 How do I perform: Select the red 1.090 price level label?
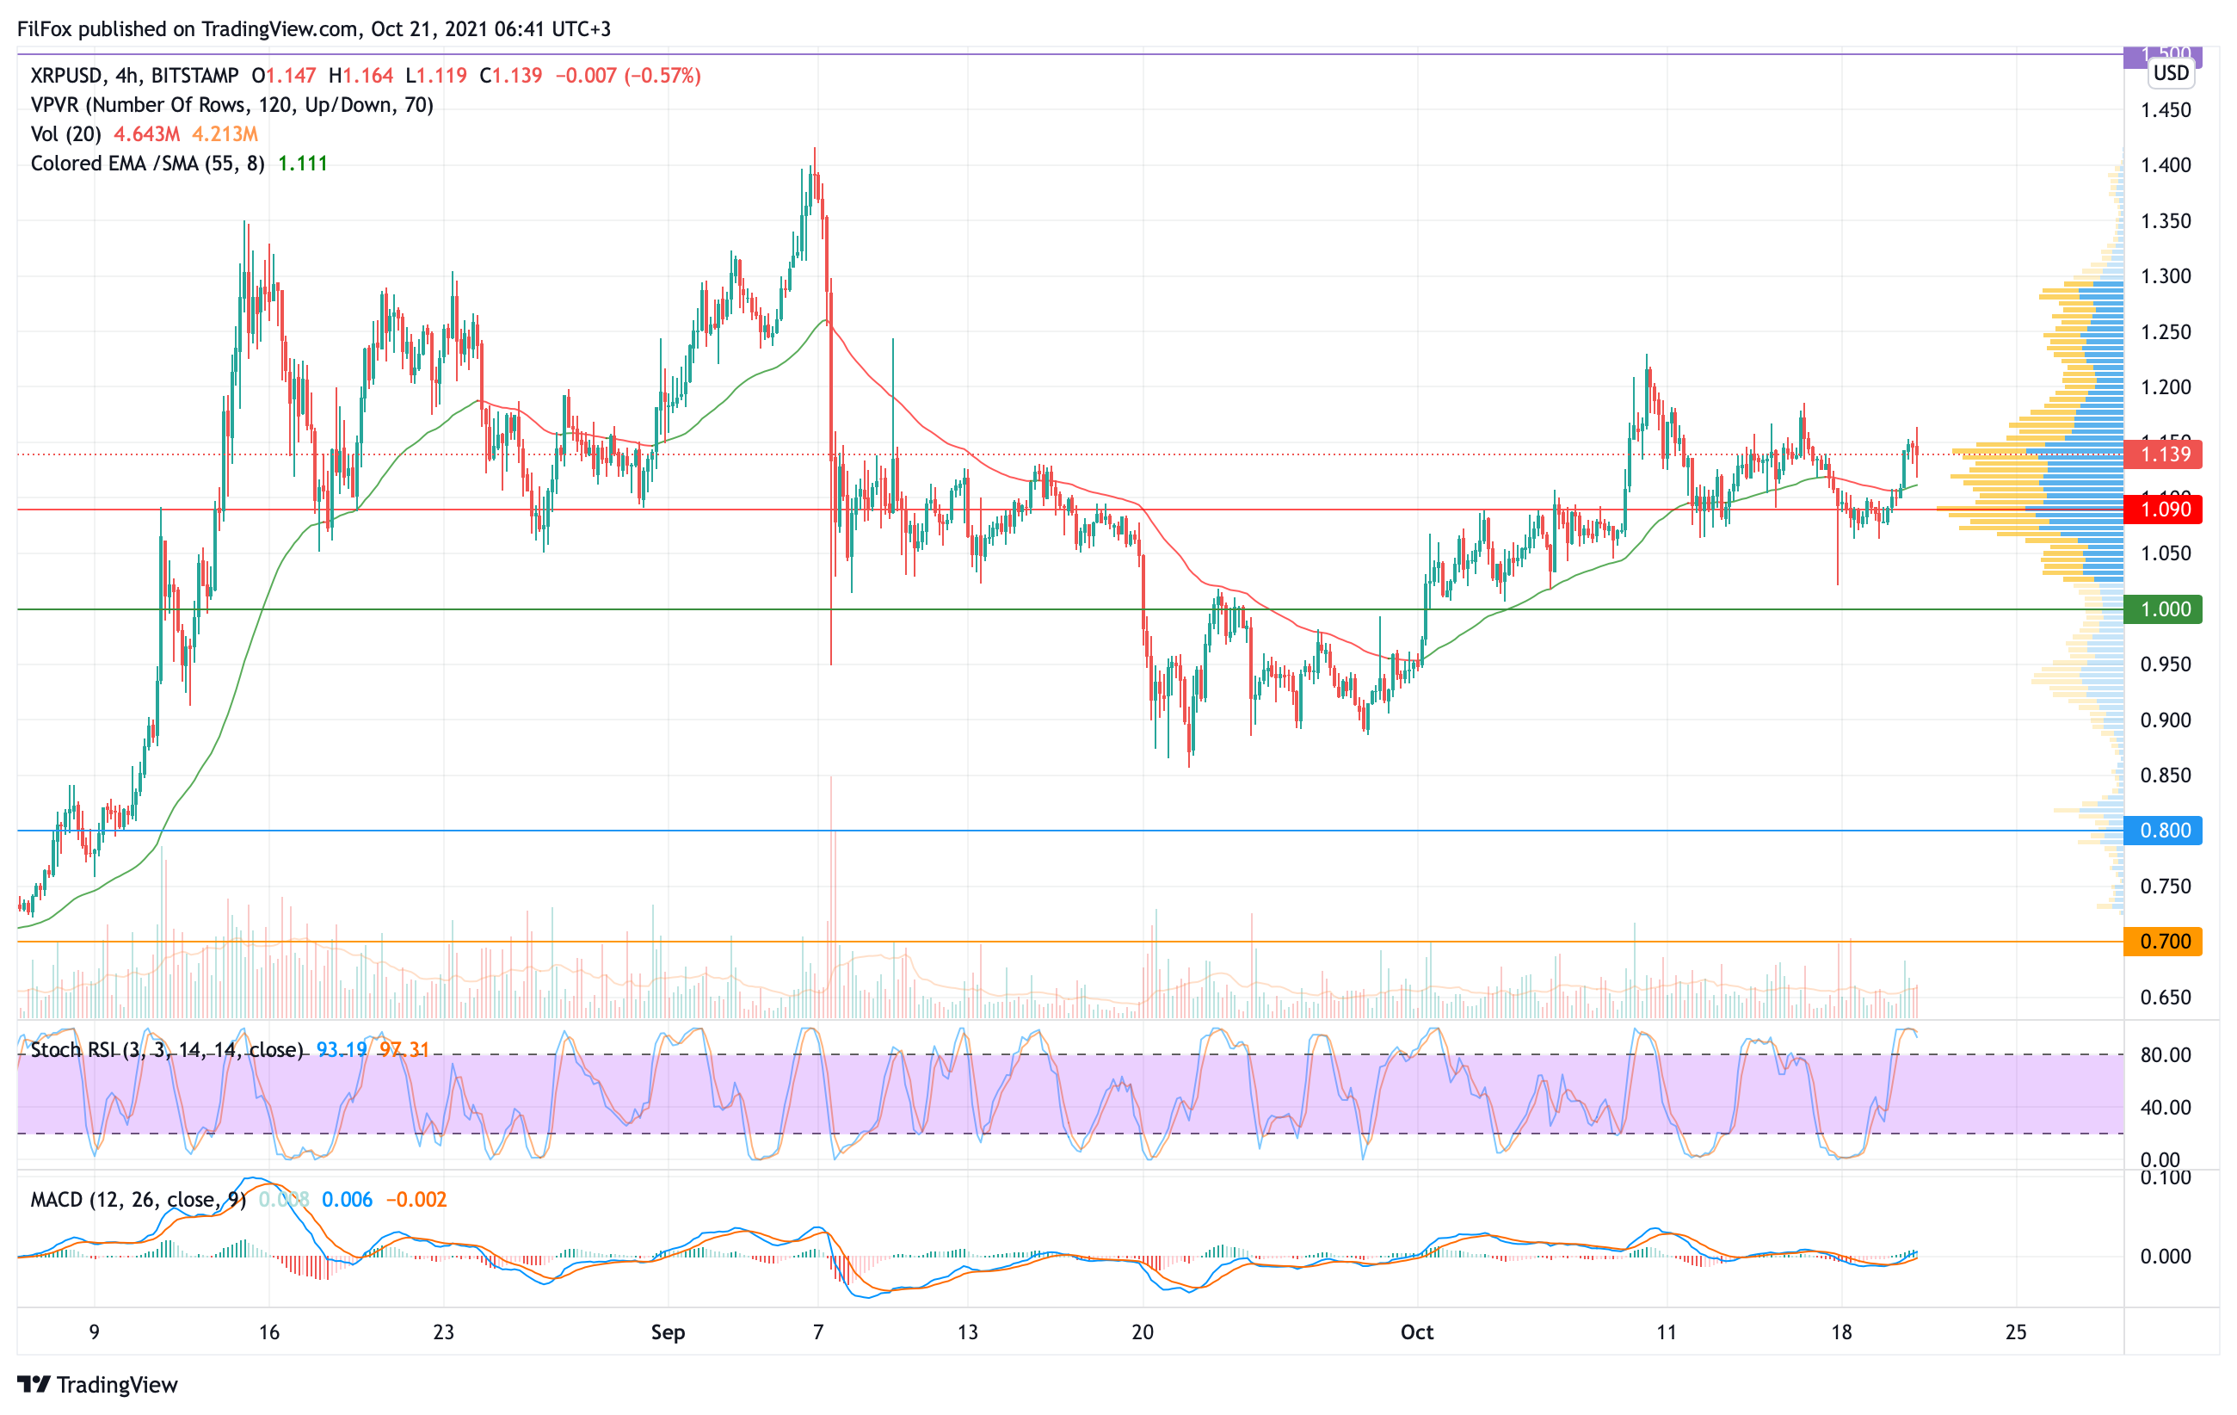(2163, 510)
